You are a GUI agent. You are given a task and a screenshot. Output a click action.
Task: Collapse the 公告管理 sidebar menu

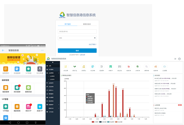click(x=53, y=73)
